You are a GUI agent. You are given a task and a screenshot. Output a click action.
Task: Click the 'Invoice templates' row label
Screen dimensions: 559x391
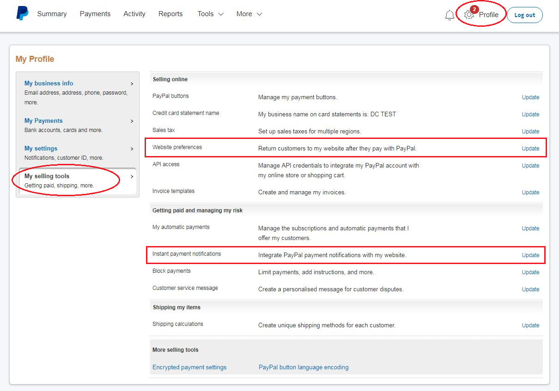pos(174,191)
